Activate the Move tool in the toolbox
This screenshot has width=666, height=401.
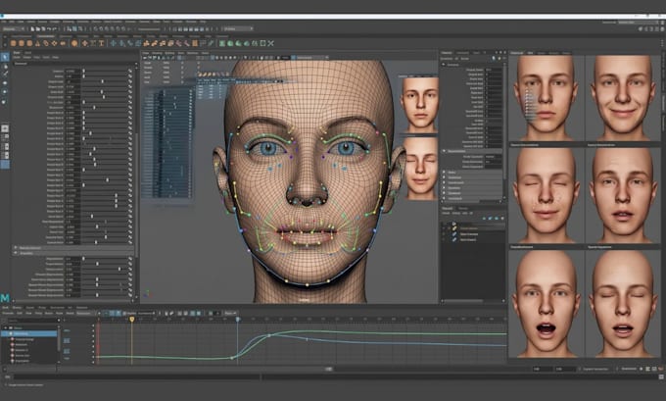(x=5, y=83)
